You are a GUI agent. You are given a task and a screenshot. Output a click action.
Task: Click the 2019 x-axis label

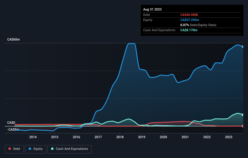tap(142, 137)
